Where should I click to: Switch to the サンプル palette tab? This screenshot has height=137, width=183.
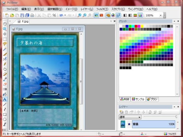click(x=138, y=99)
